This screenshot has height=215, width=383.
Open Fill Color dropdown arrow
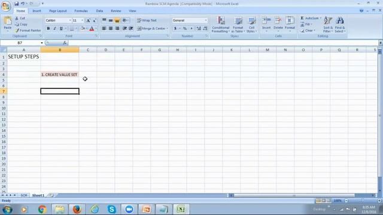coord(86,29)
